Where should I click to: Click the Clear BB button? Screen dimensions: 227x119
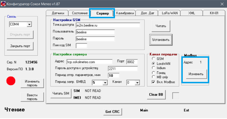pyautogui.click(x=156, y=95)
